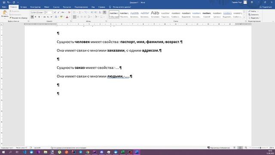Image resolution: width=275 pixels, height=155 pixels.
Task: Increase the font size
Action: tap(55, 12)
